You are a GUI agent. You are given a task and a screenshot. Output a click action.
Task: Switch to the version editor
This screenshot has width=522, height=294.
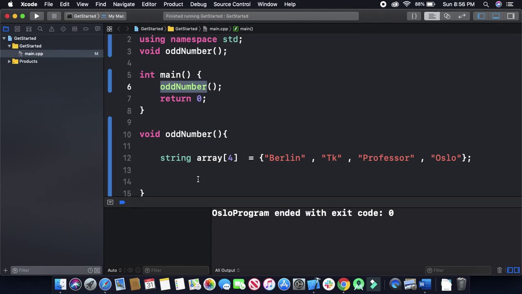click(462, 16)
